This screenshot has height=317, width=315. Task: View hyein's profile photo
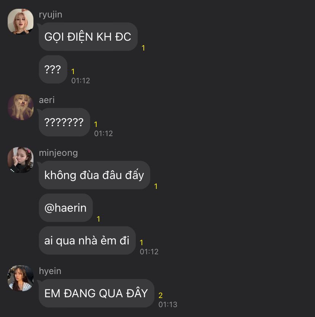21,278
